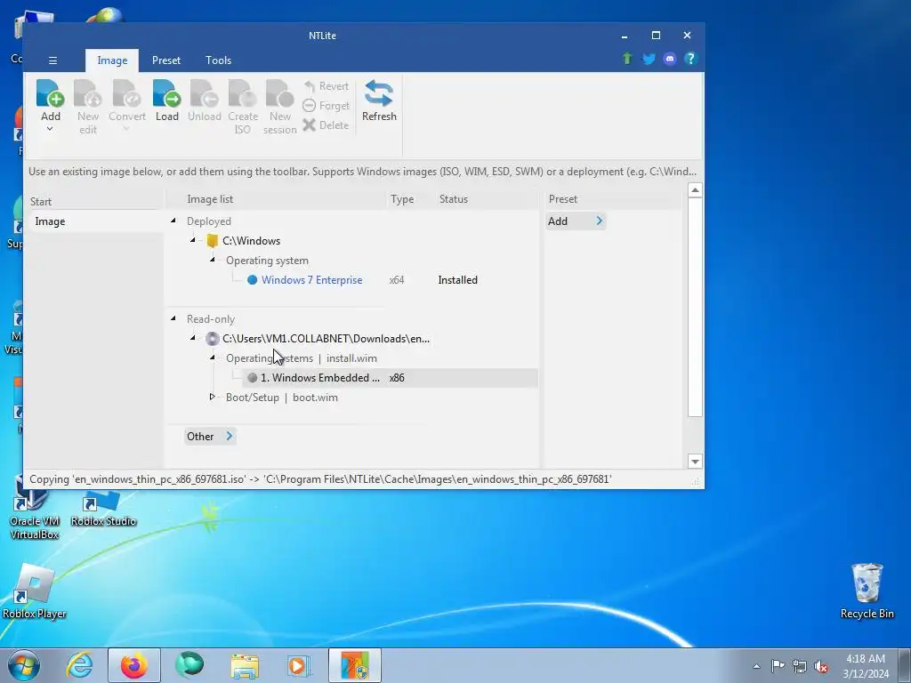Open Internet Explorer from taskbar
Viewport: 911px width, 683px height.
pos(79,665)
